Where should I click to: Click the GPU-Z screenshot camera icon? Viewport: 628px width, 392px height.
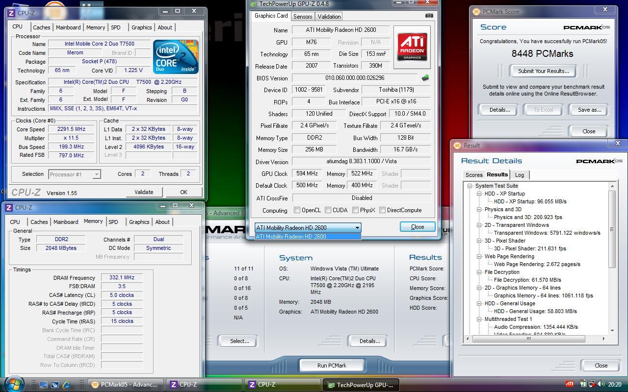pos(429,16)
